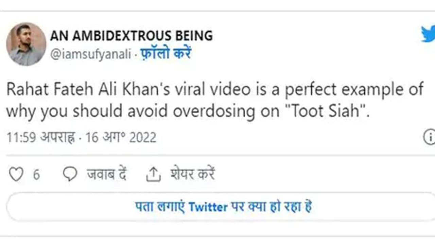Viewport: 435px width, 245px height.
Task: Open the author's profile picture
Action: click(x=26, y=44)
